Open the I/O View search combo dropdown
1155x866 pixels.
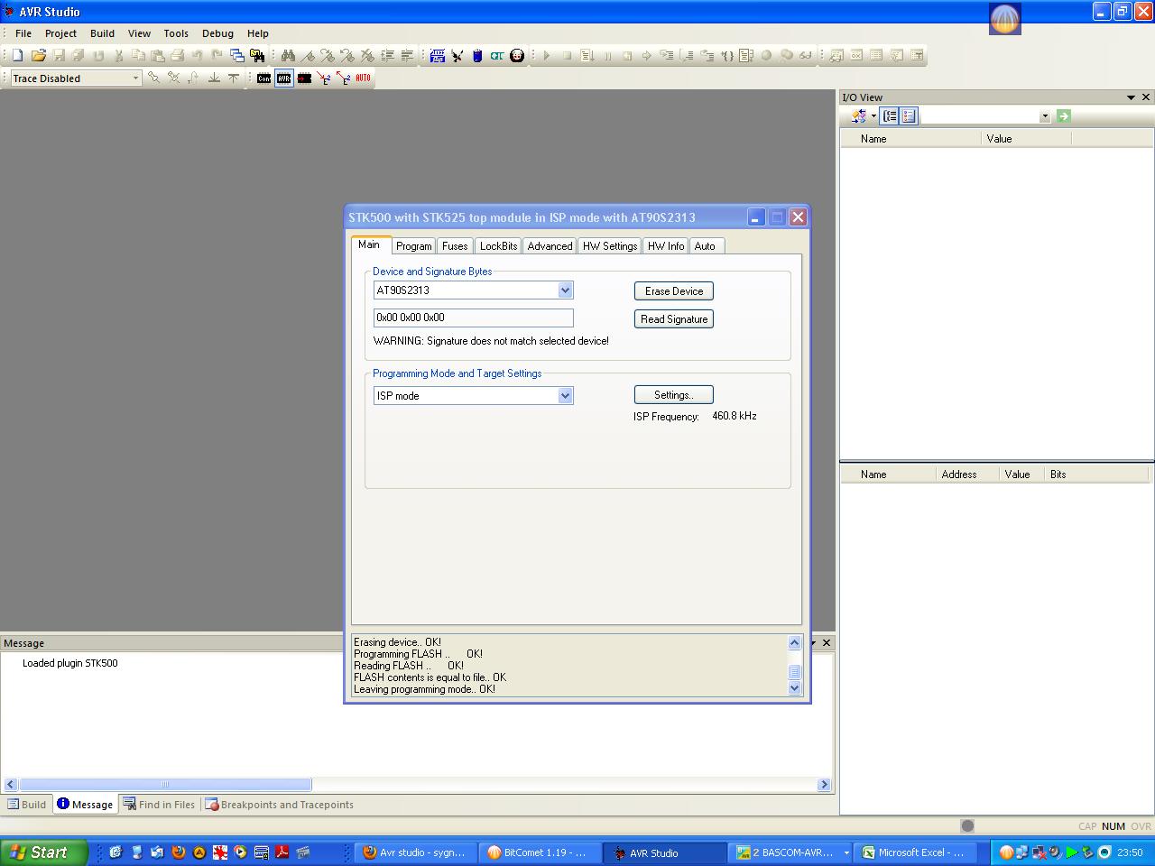click(x=1045, y=116)
